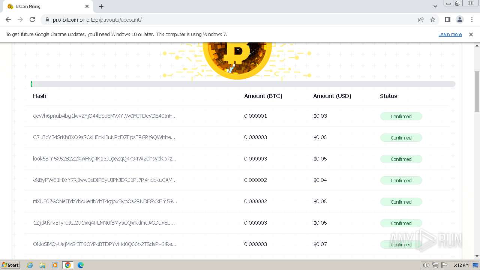
Task: Click Confirmed badge for C7uBcV54SrKb row
Action: coord(401,138)
